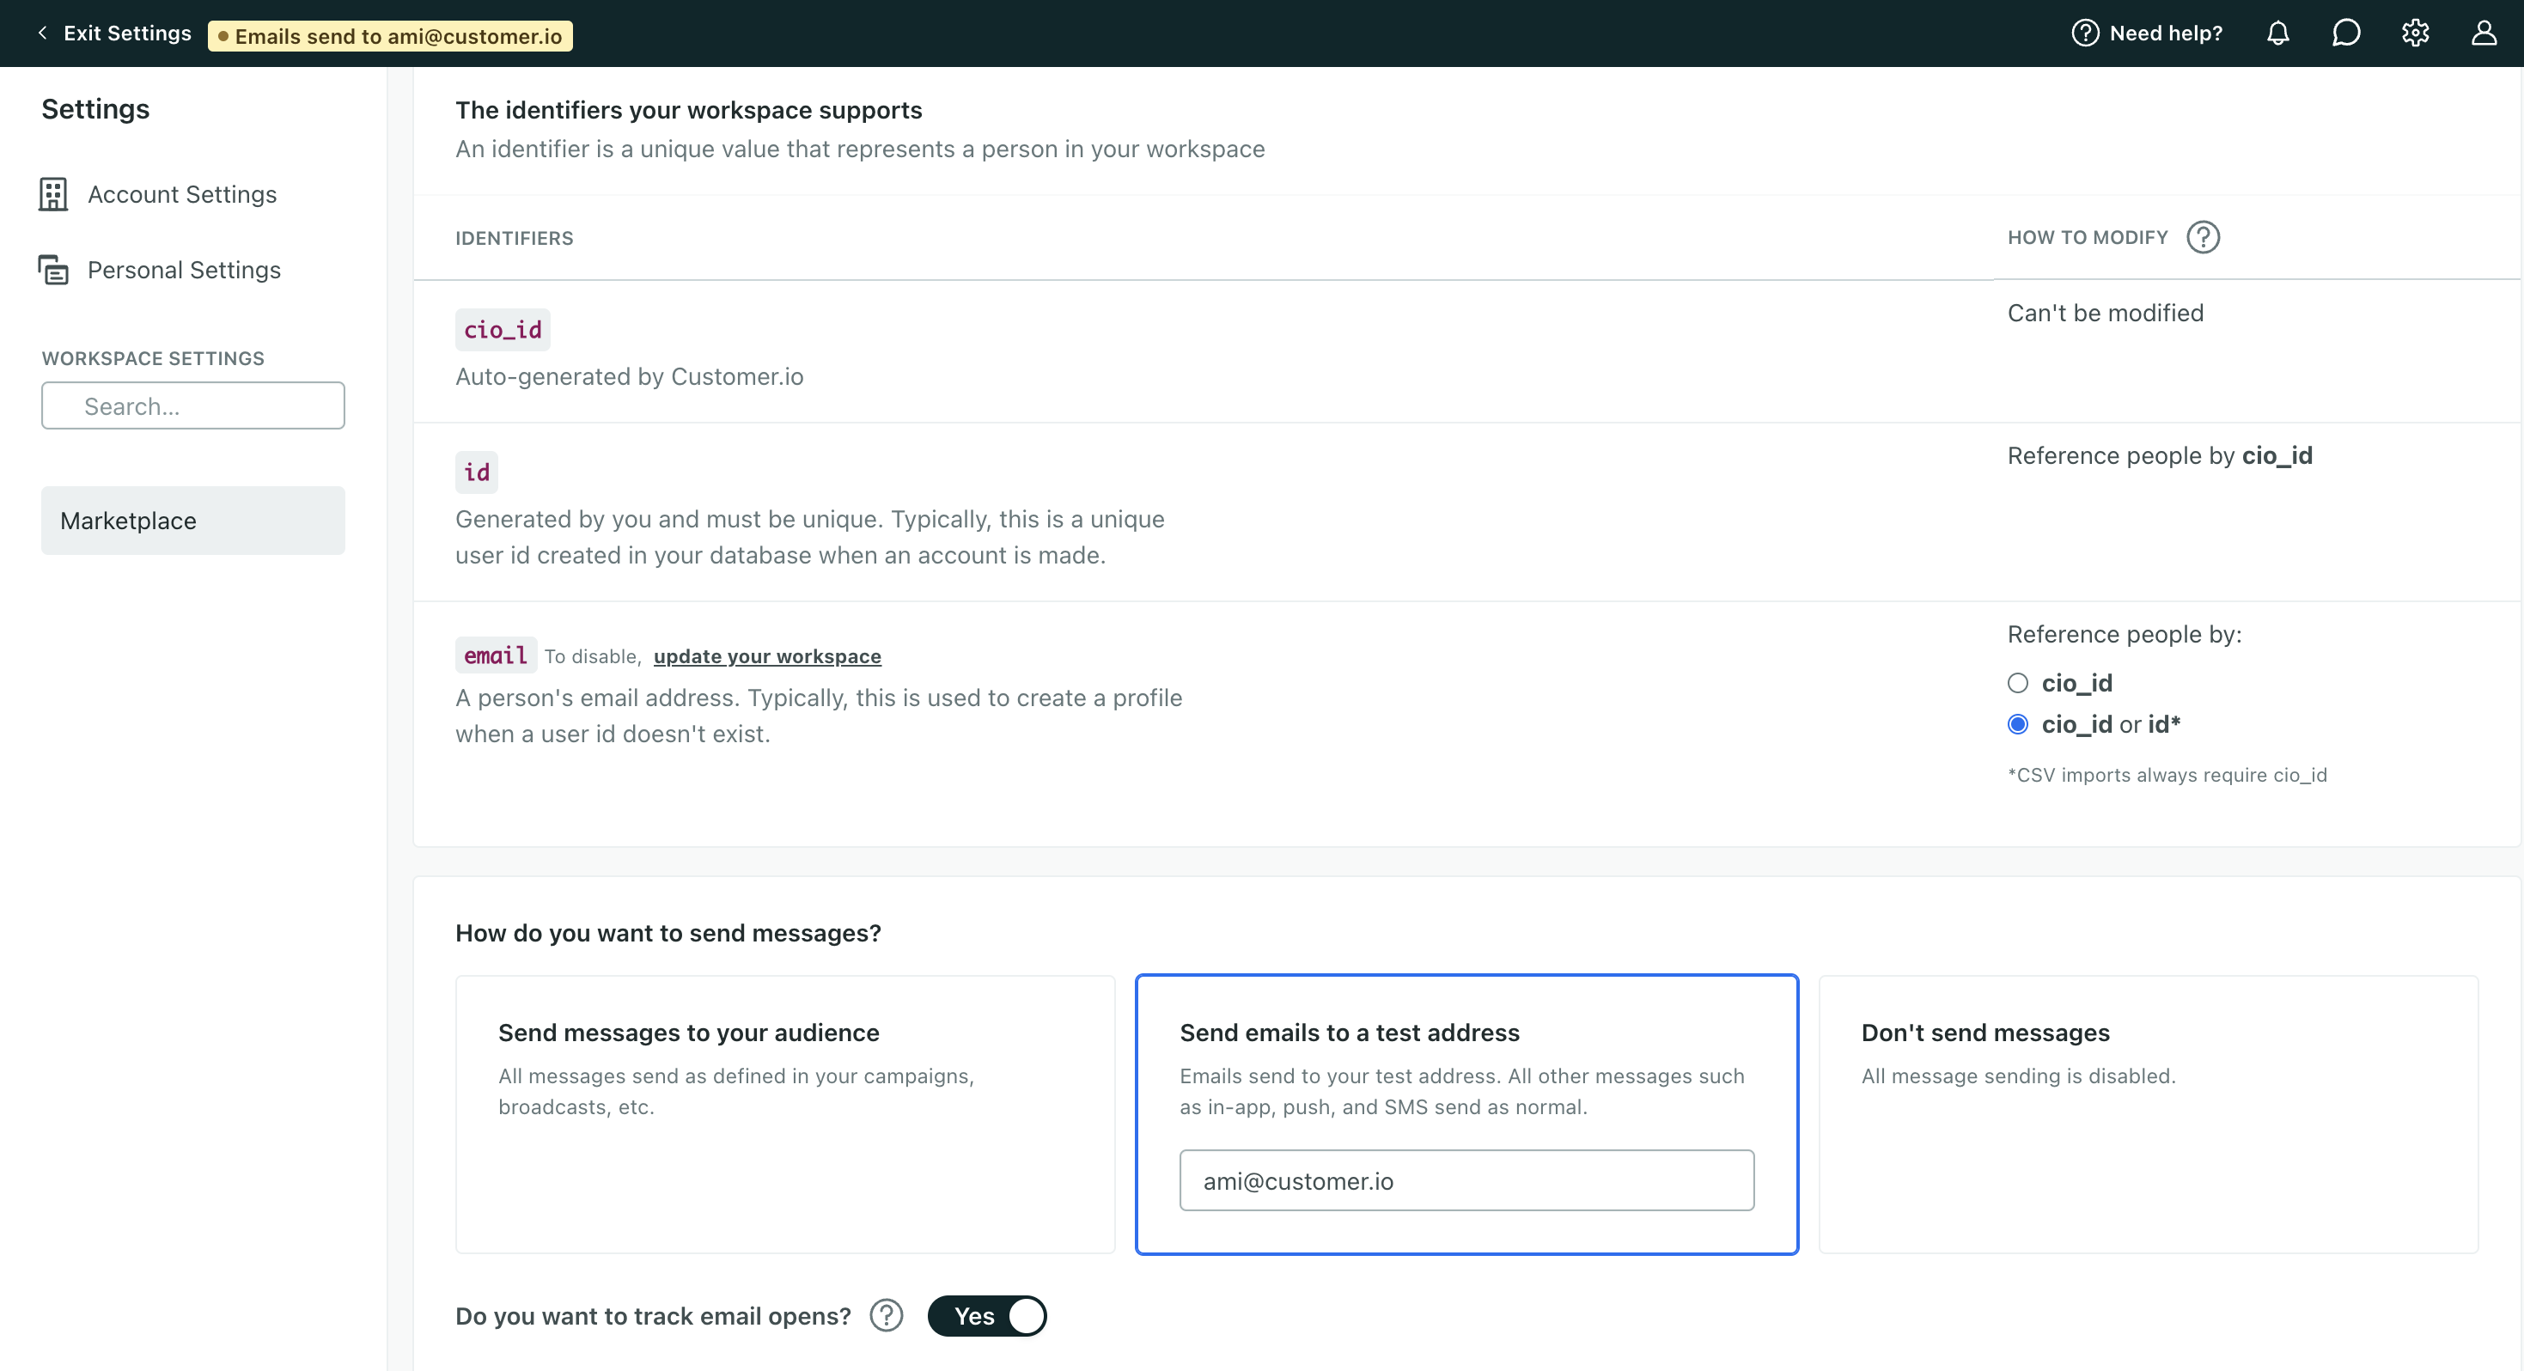
Task: Click the email identifier tag
Action: tap(496, 655)
